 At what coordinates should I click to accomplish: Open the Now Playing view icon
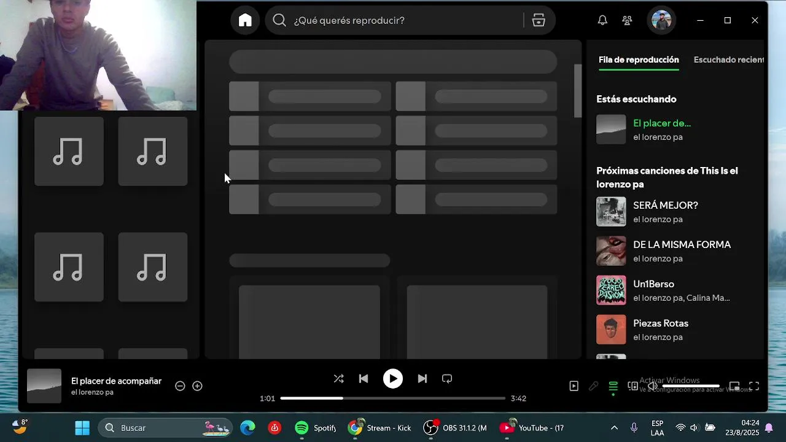click(574, 386)
